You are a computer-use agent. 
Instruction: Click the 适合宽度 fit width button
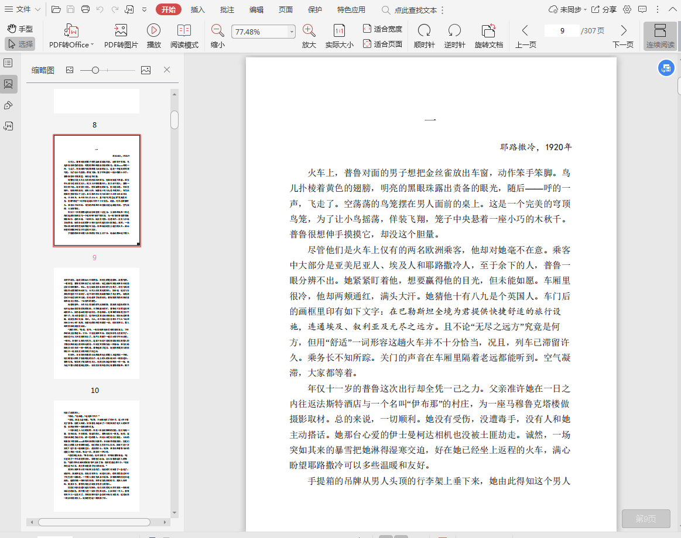[x=382, y=29]
